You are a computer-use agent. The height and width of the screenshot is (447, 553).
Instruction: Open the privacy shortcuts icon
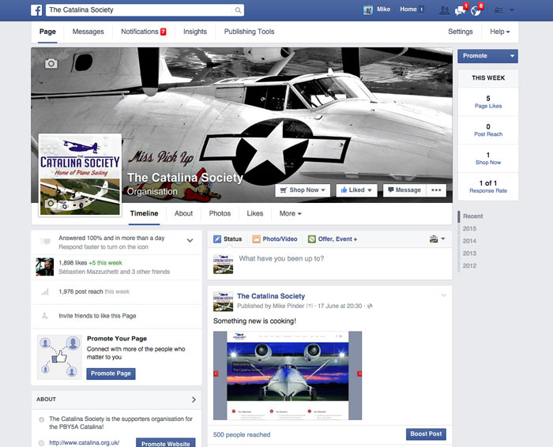(x=498, y=10)
